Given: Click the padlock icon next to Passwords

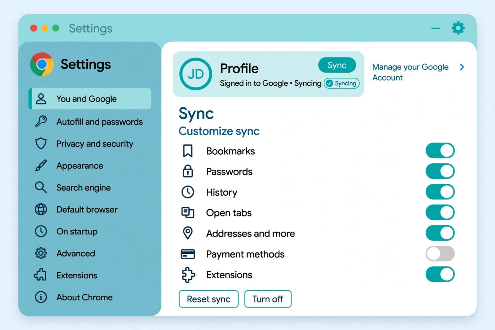Looking at the screenshot, I should pyautogui.click(x=188, y=171).
